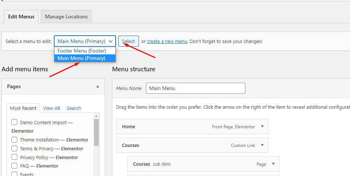Viewport: 350px width, 176px height.
Task: Choose Footer Menu (Footer) from the dropdown list
Action: point(85,51)
